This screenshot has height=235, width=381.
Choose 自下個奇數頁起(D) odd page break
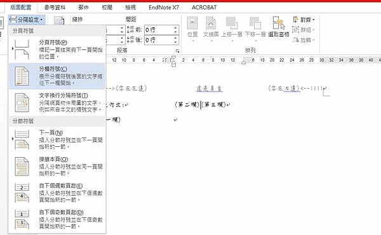point(57,220)
